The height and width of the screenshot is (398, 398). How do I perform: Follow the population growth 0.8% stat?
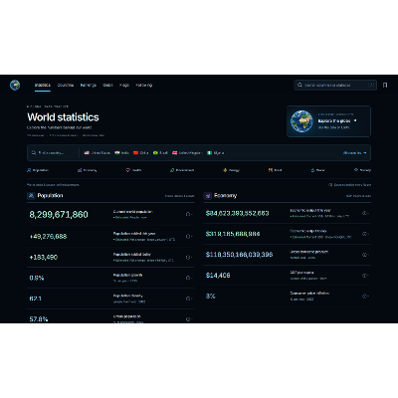[x=189, y=278]
